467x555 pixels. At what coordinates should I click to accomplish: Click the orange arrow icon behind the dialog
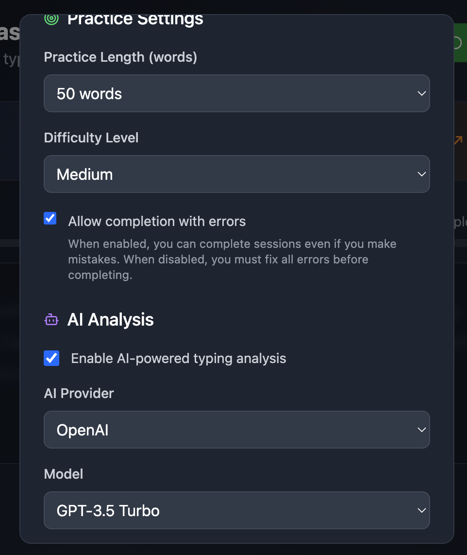pos(458,140)
